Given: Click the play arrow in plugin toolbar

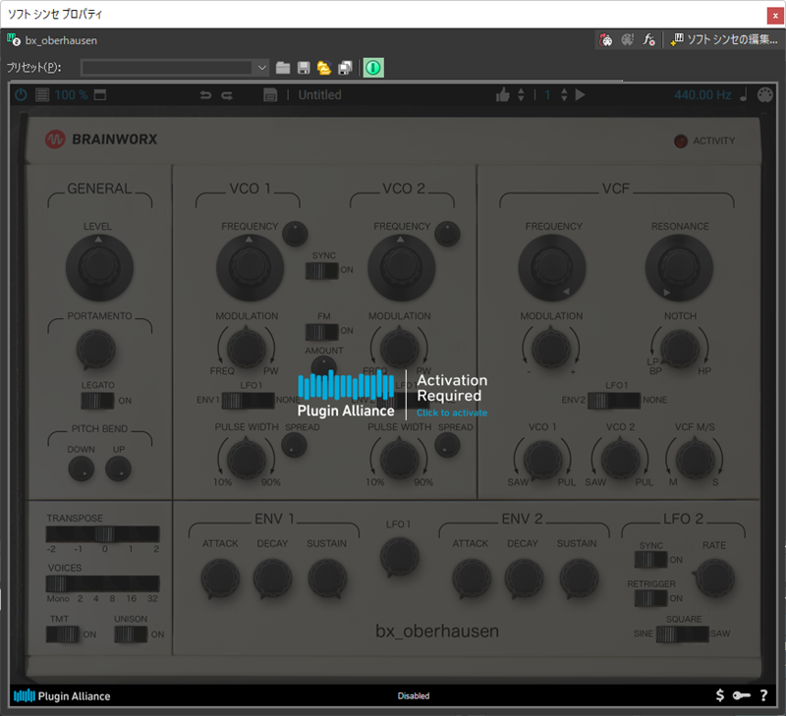Looking at the screenshot, I should point(580,94).
